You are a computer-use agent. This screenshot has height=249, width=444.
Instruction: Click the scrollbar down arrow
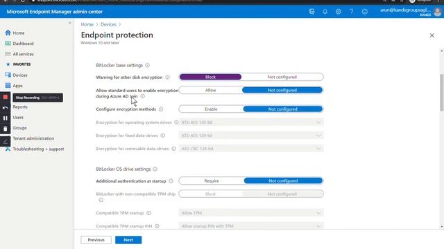coord(441,226)
